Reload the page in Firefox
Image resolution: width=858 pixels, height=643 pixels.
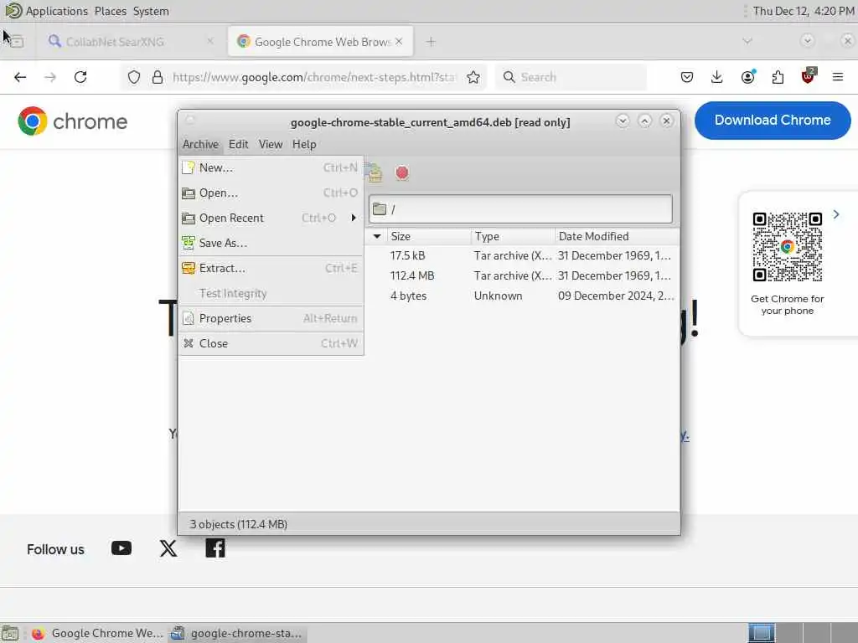coord(80,77)
